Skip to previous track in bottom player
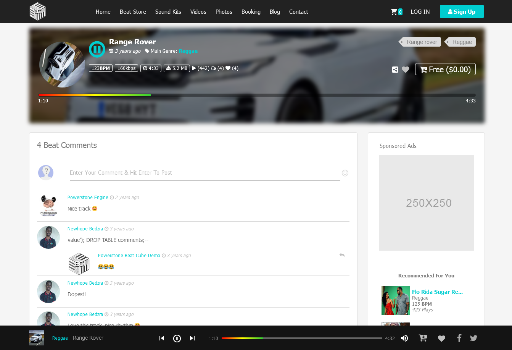 click(162, 338)
